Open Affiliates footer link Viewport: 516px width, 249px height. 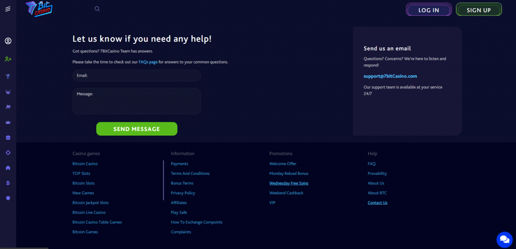point(179,203)
